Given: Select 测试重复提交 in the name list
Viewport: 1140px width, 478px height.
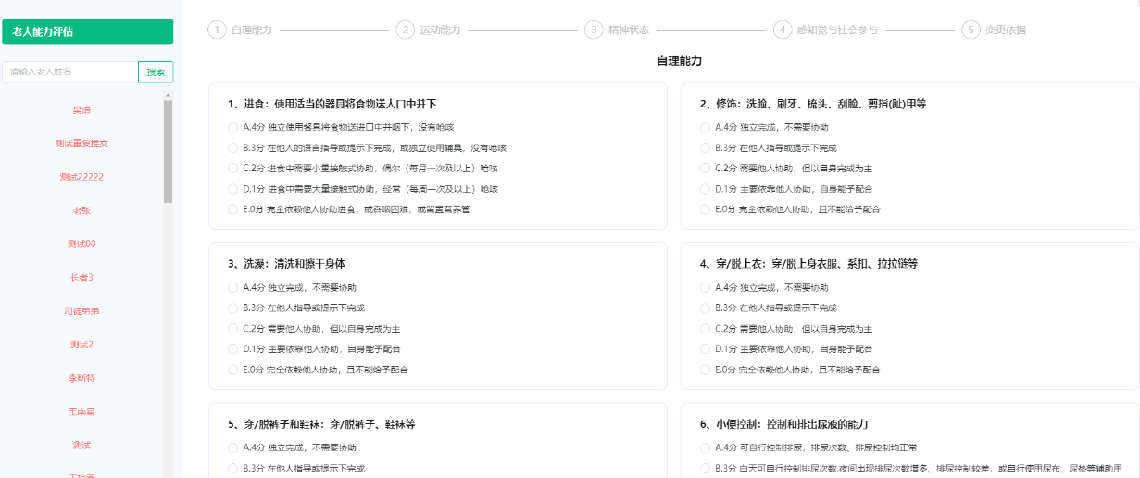Looking at the screenshot, I should pos(81,144).
